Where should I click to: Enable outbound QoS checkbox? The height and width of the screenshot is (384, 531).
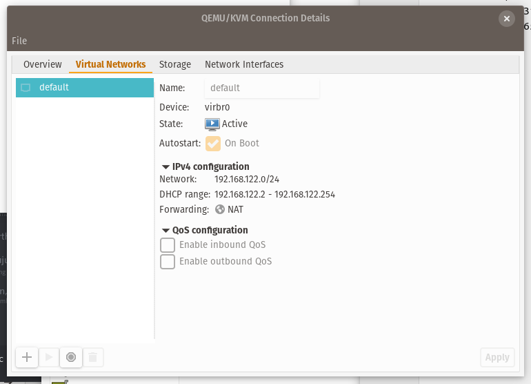pyautogui.click(x=168, y=262)
